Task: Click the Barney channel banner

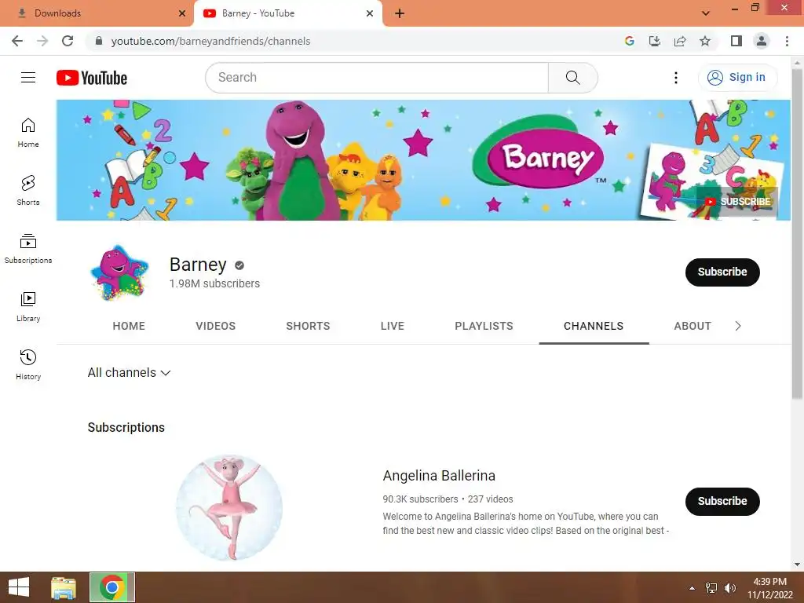Action: (x=423, y=160)
